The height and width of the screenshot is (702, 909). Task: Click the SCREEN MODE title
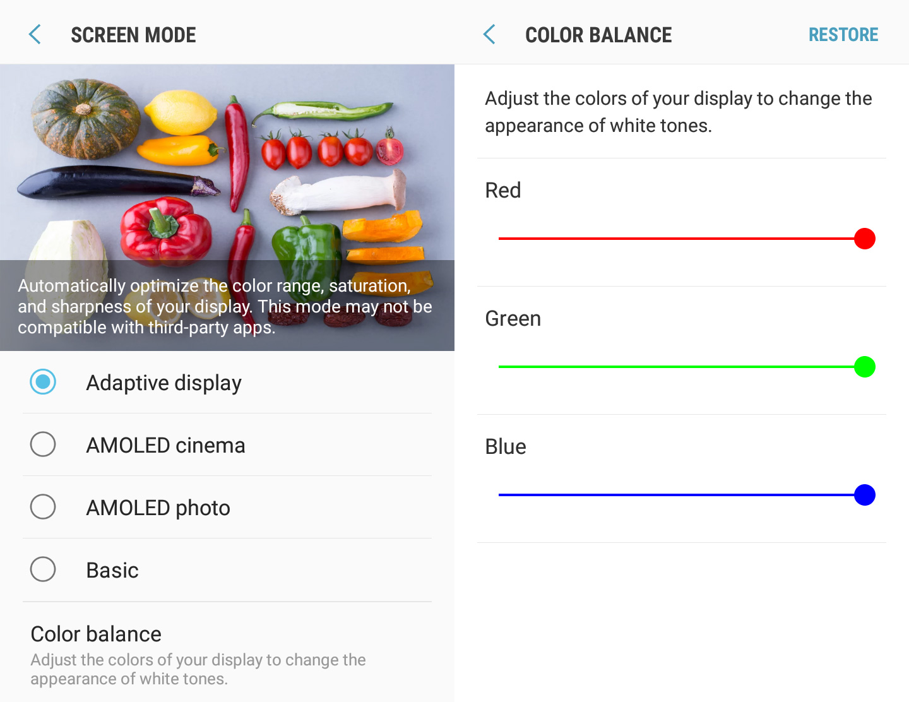click(133, 35)
